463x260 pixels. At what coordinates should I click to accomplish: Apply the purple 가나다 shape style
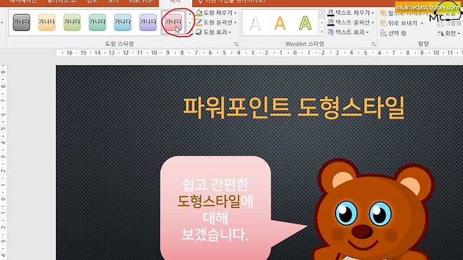148,22
